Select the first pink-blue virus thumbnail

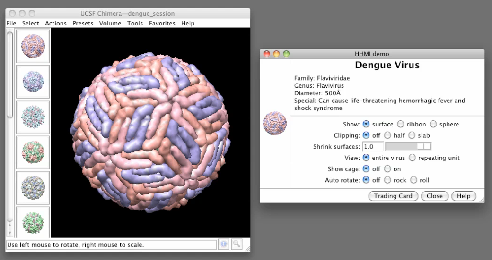pos(33,46)
